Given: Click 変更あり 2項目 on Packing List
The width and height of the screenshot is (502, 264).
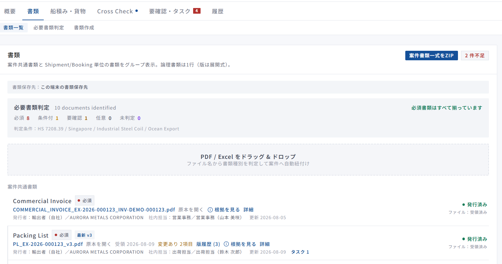Looking at the screenshot, I should click(x=175, y=244).
